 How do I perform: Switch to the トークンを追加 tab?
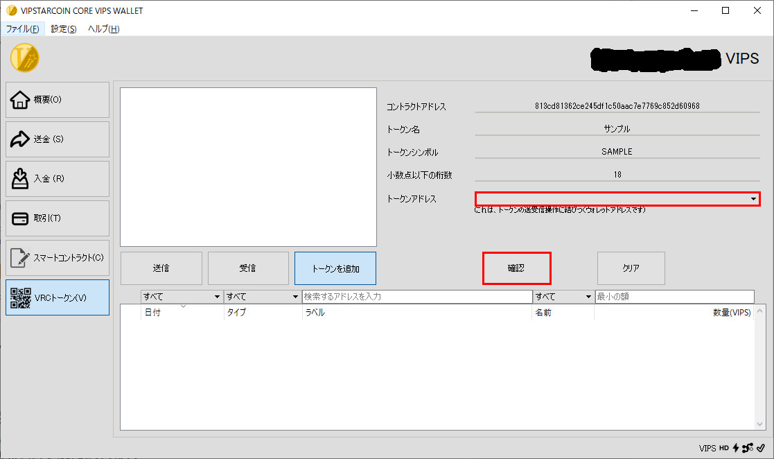tap(335, 268)
